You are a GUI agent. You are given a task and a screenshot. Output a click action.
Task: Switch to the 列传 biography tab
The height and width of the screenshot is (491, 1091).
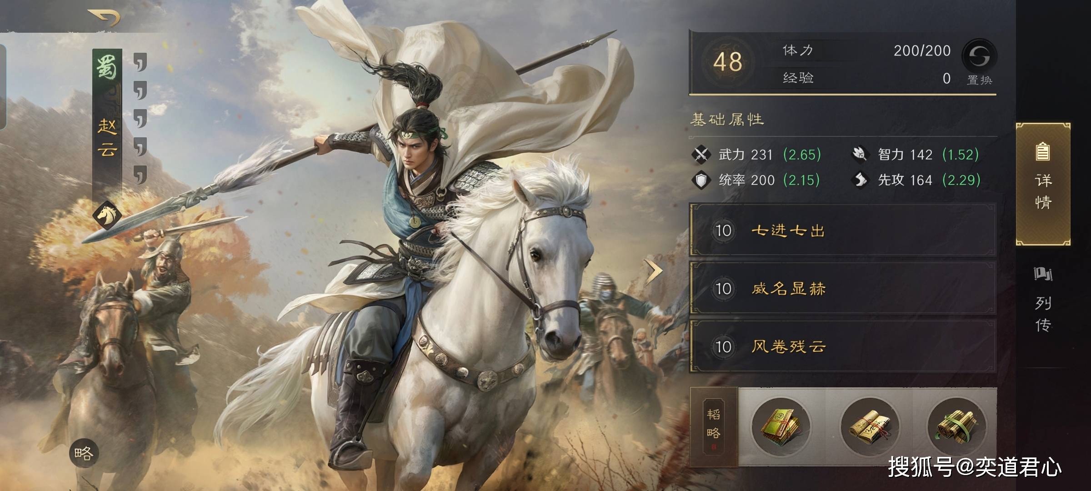pos(1043,301)
